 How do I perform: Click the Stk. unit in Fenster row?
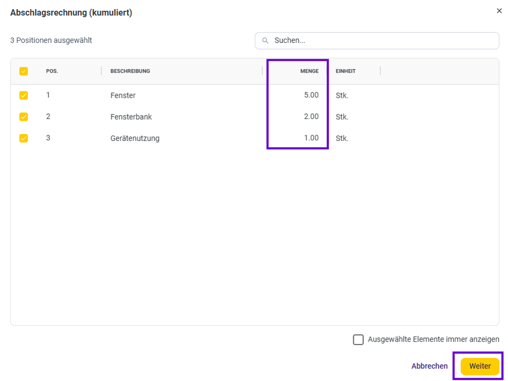click(342, 96)
